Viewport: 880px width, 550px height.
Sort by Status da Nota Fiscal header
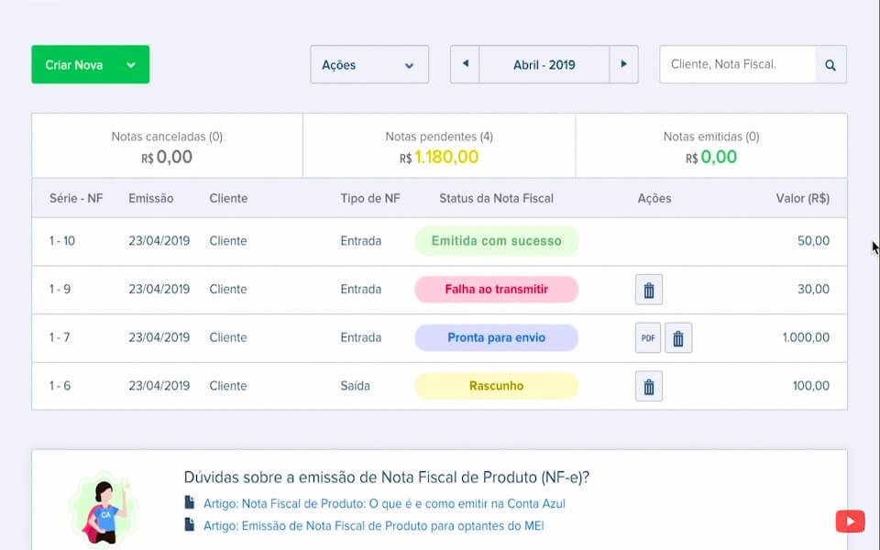click(x=496, y=198)
